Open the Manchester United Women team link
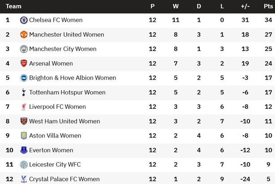Screen dimensions: 275x184 67,34
